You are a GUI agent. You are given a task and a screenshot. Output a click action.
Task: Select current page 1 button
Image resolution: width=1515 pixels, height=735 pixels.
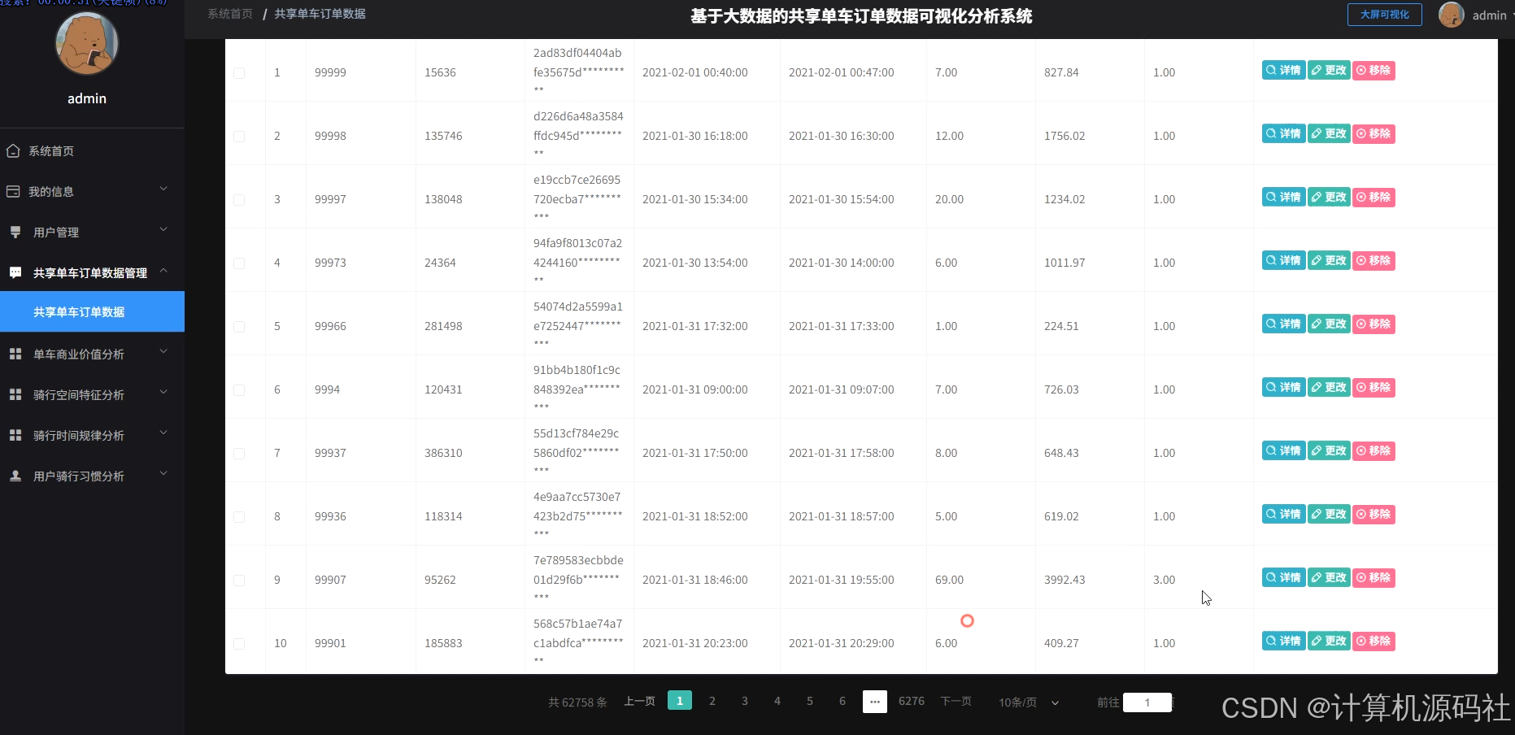pos(680,700)
